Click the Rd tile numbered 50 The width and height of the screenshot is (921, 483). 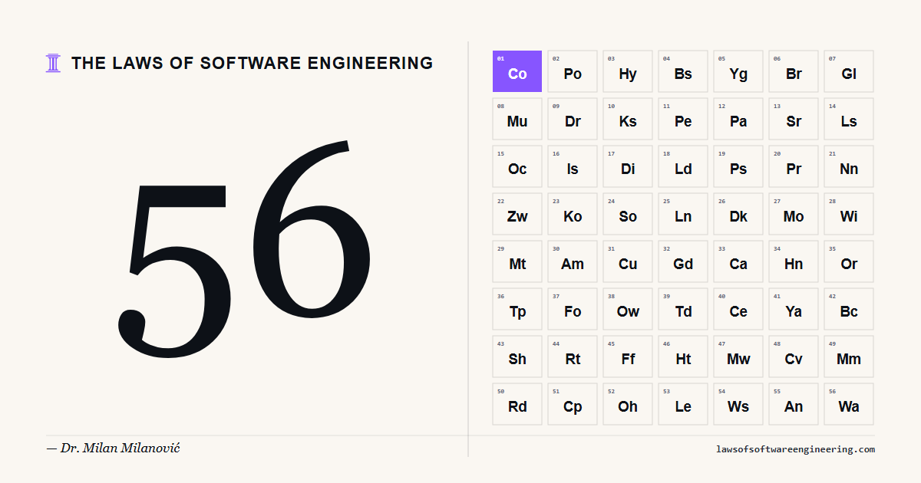(x=517, y=404)
